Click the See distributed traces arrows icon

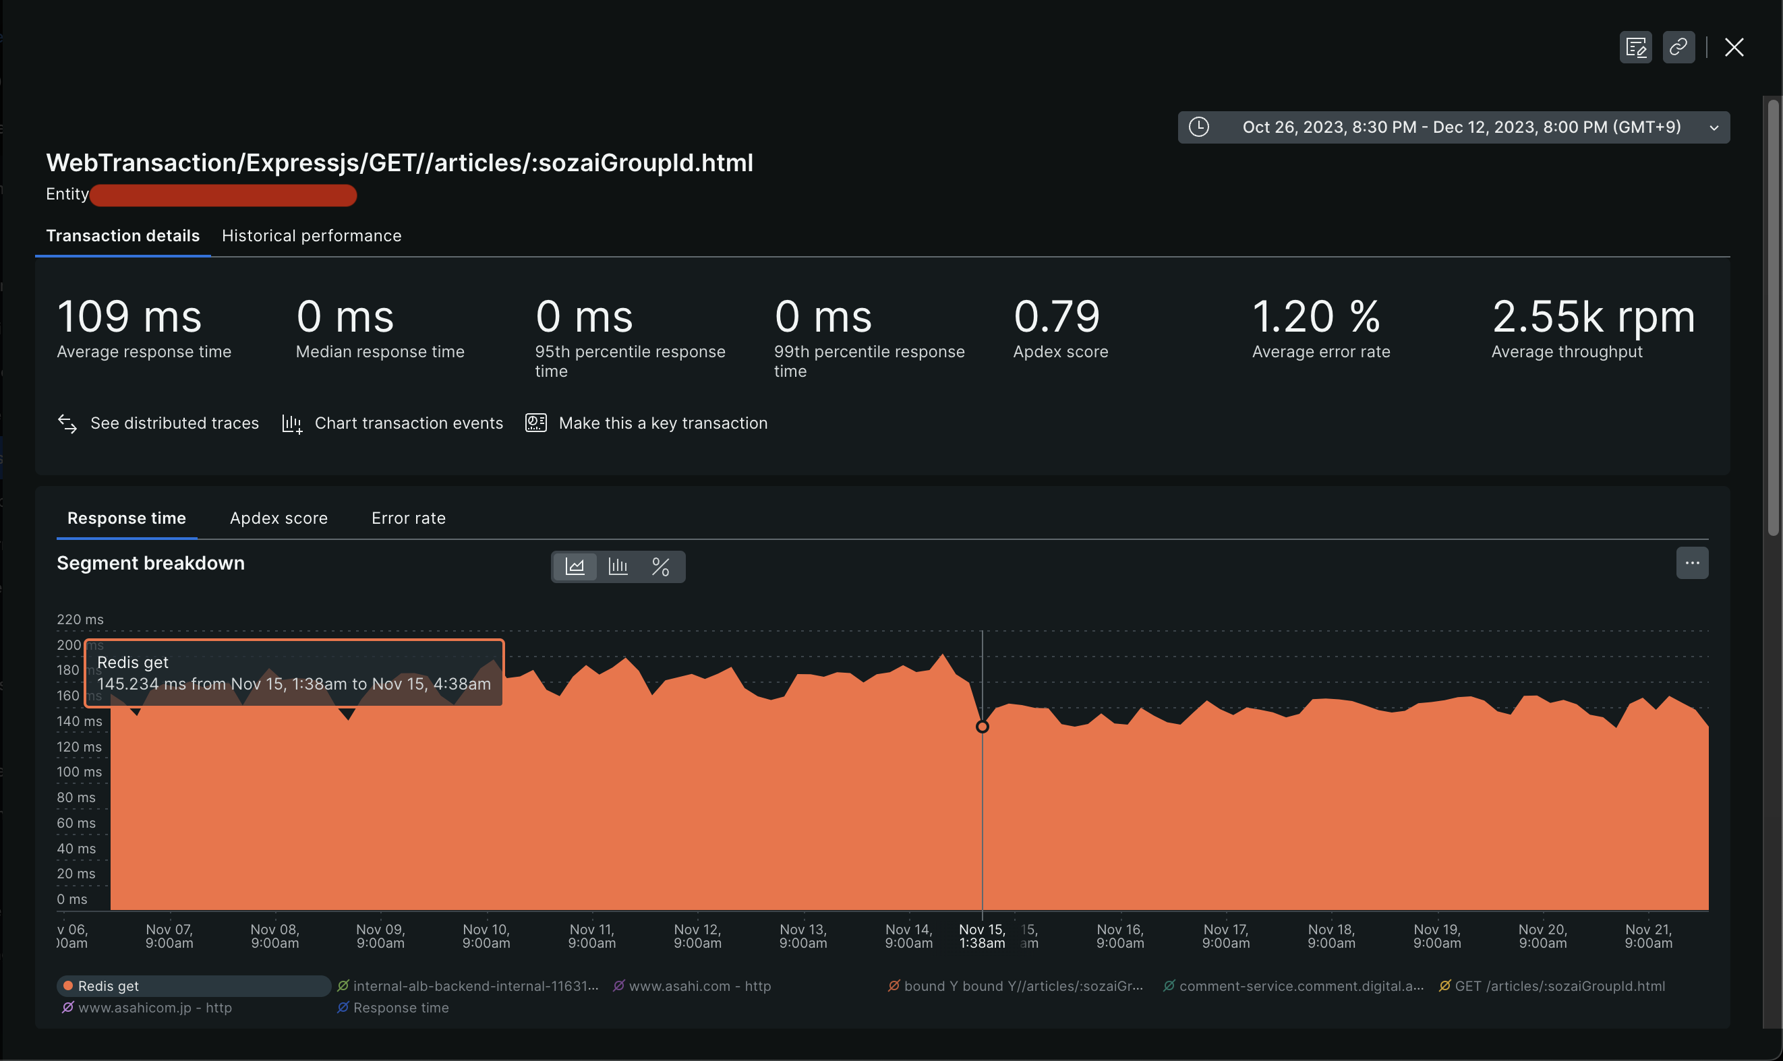[x=67, y=423]
